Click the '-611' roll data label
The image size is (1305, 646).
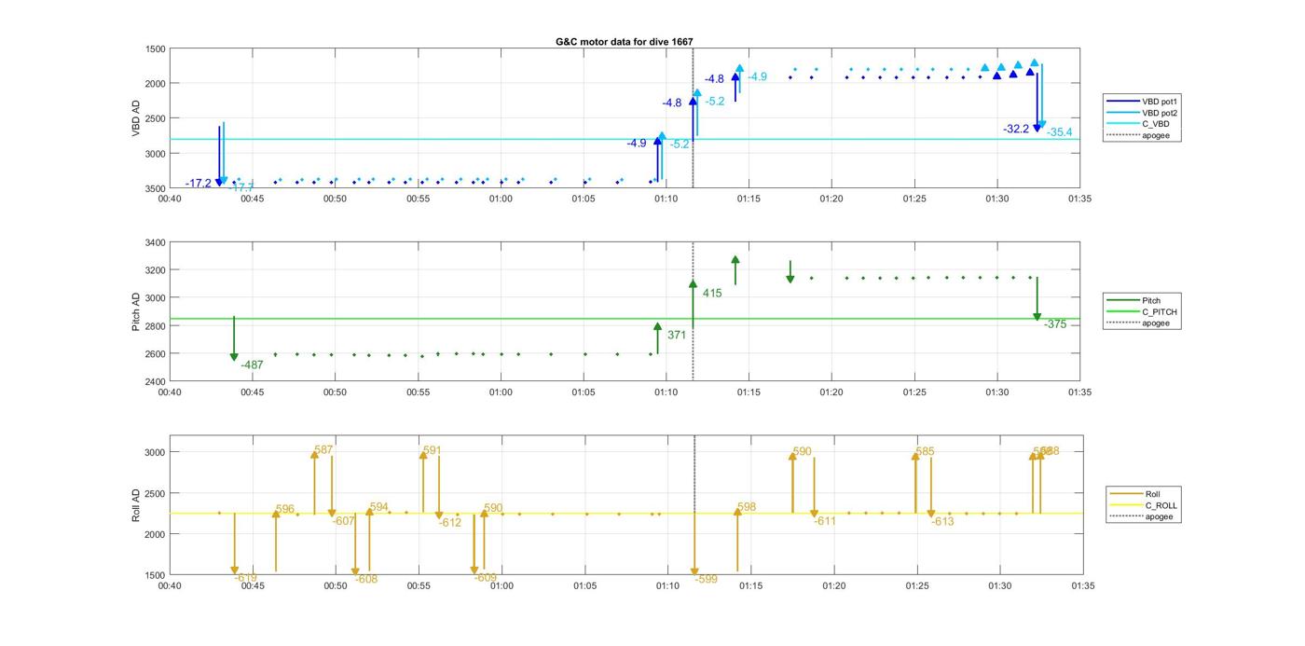point(825,520)
